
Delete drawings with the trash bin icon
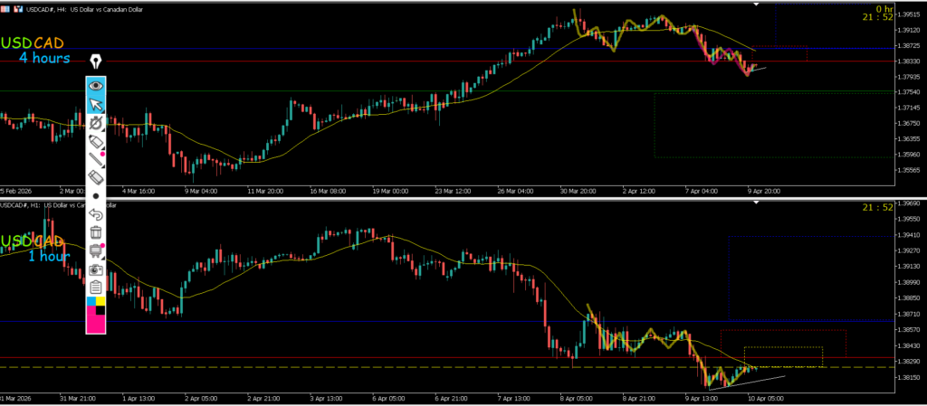coord(96,232)
